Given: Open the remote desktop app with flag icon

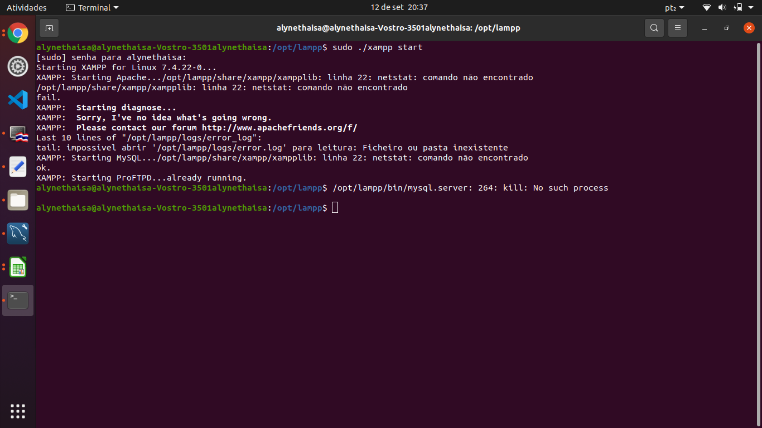Looking at the screenshot, I should click(18, 134).
